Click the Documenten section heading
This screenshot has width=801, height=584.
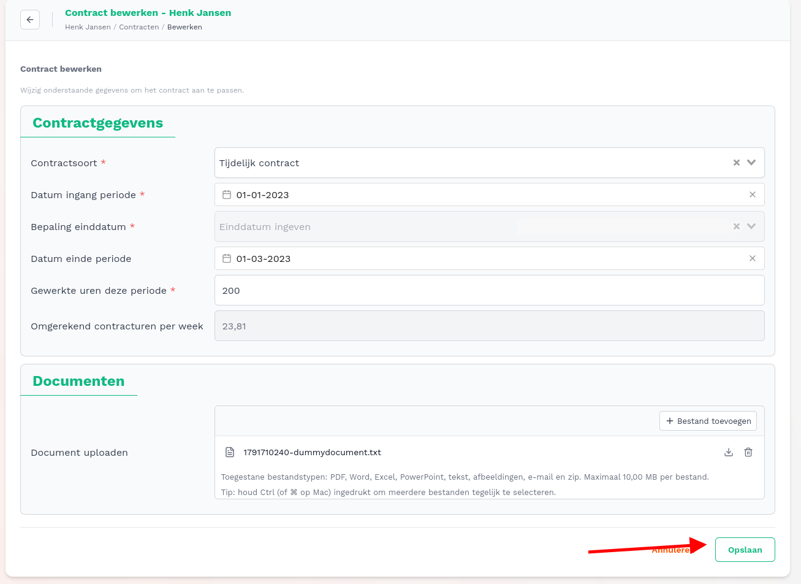click(x=78, y=381)
